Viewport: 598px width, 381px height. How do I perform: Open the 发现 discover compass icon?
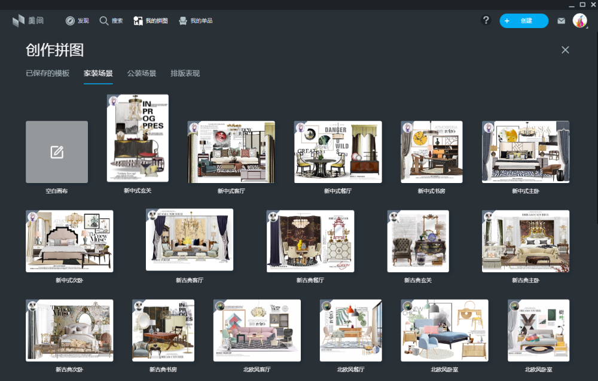70,21
